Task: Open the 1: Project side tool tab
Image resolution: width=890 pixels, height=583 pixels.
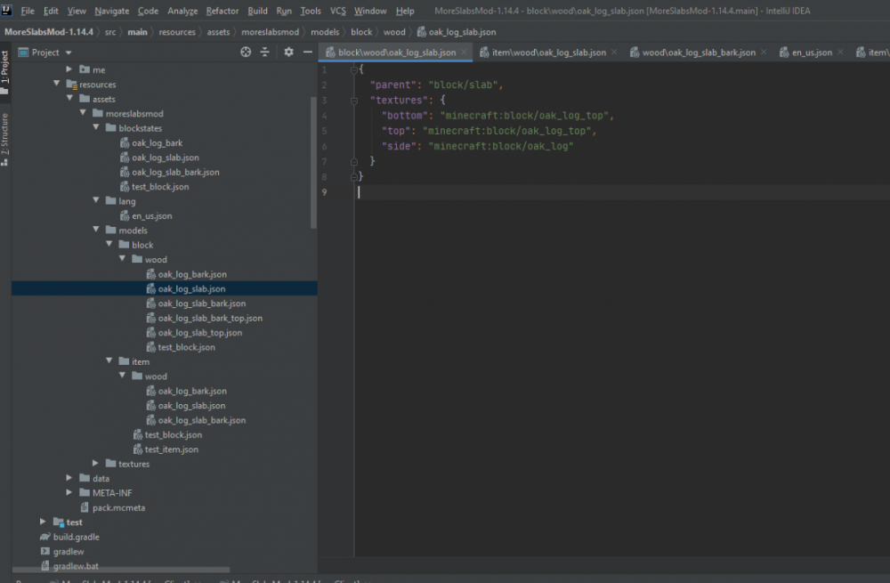Action: coord(5,71)
